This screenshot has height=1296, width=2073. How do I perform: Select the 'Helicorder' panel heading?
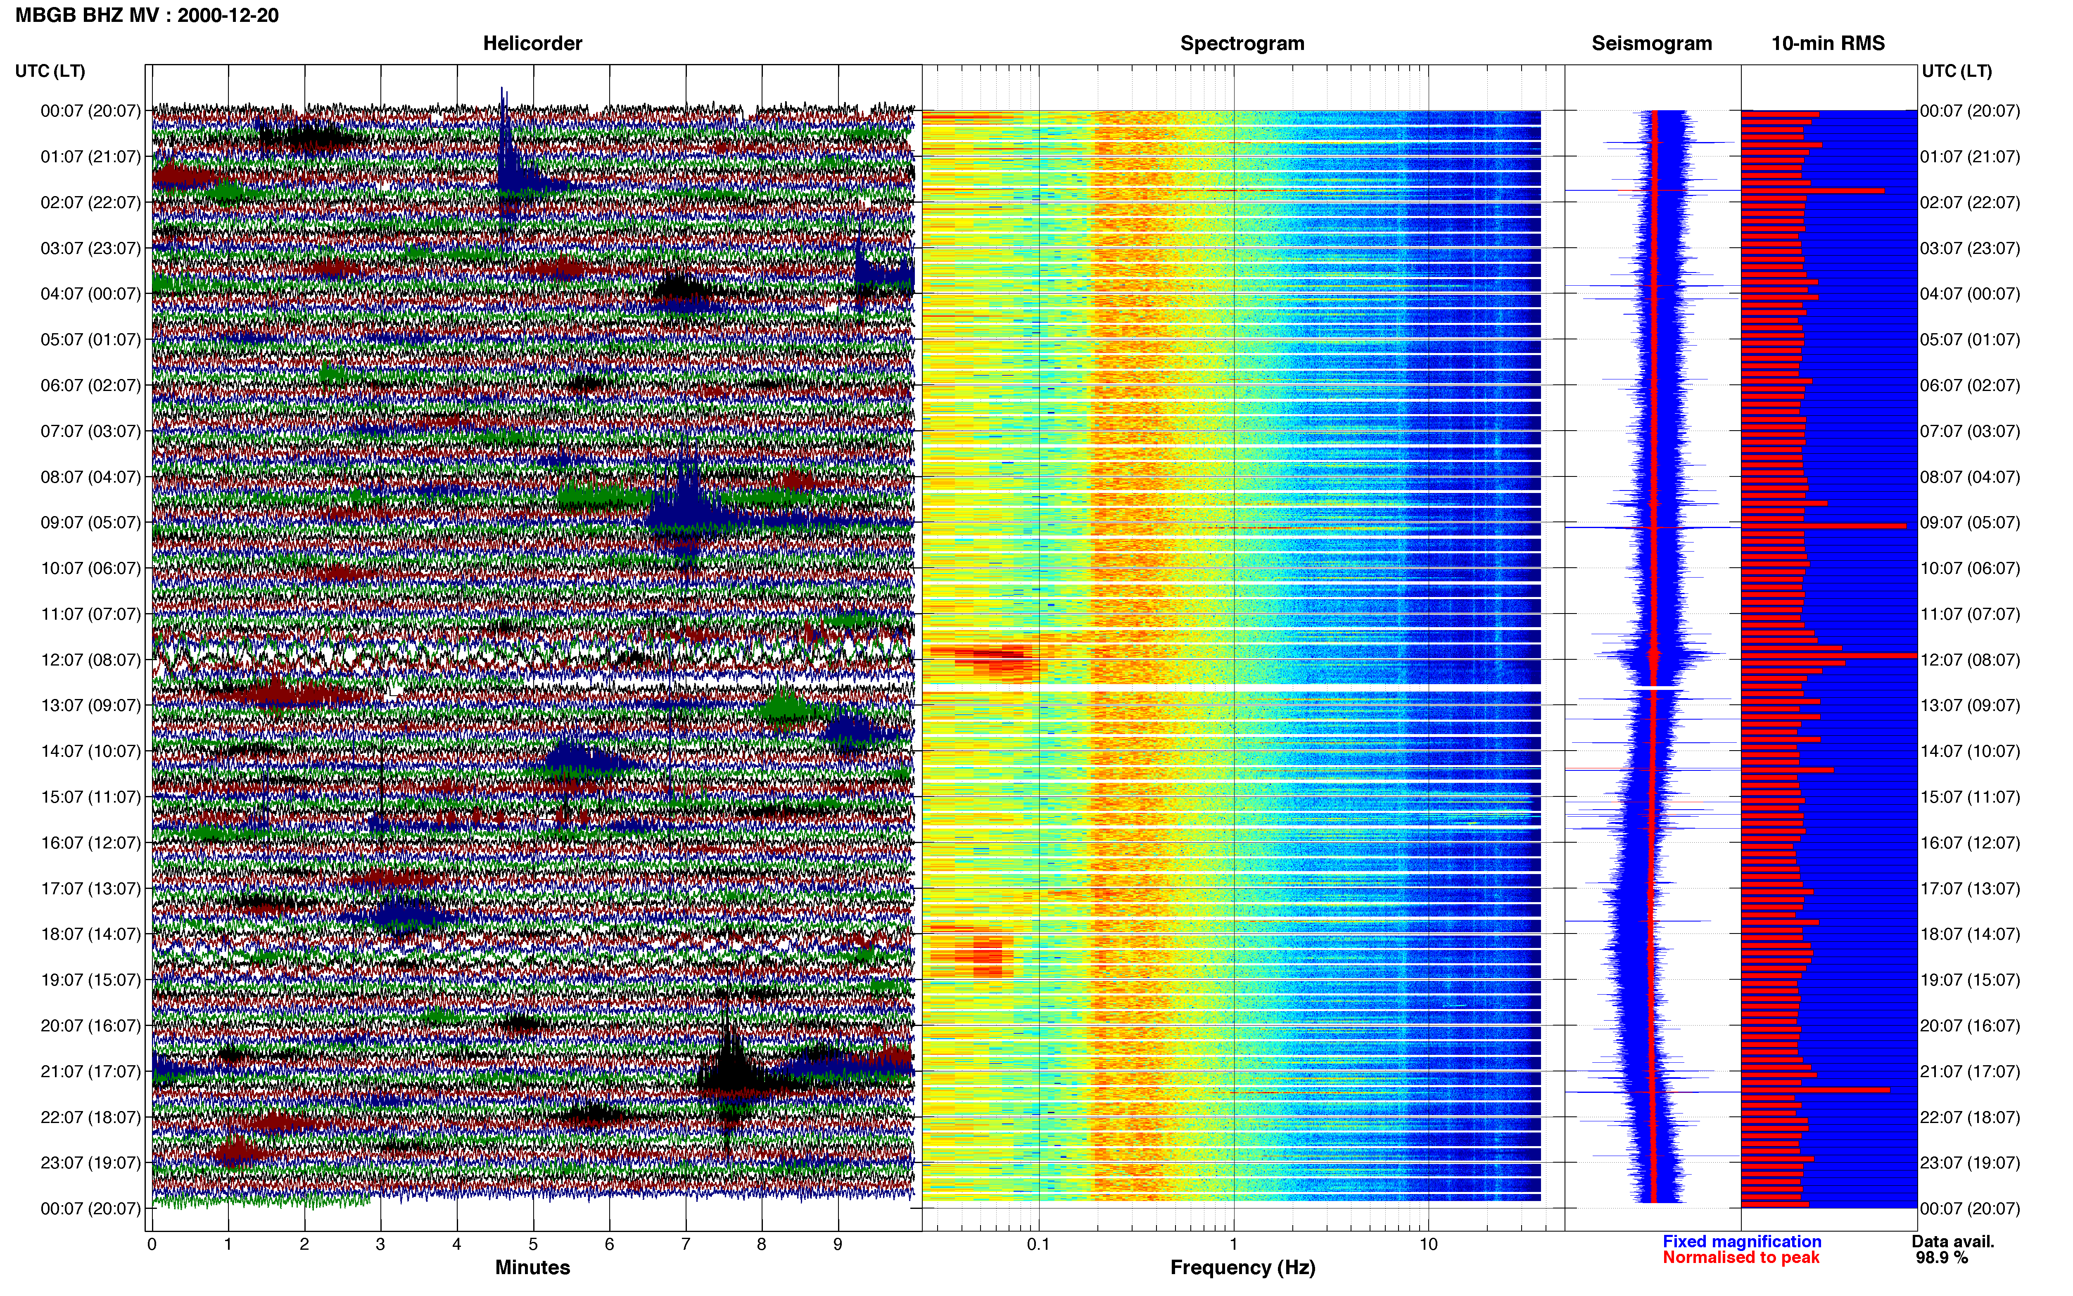tap(532, 43)
